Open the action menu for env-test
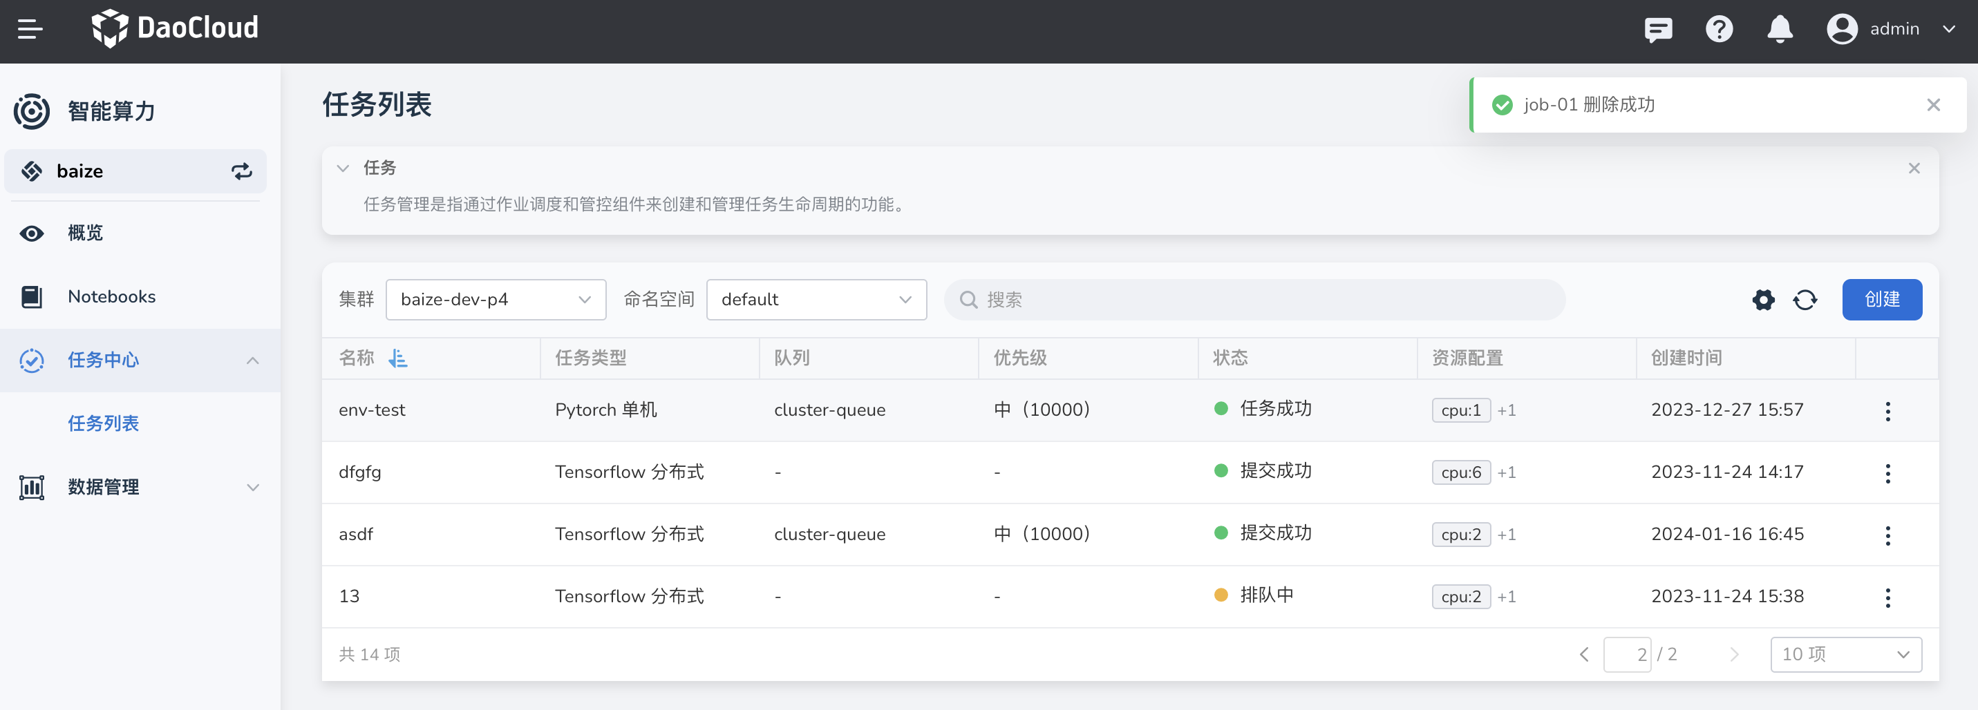This screenshot has width=1978, height=710. [1888, 411]
